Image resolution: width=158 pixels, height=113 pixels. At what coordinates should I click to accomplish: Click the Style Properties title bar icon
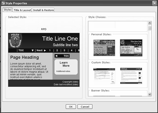click(x=3, y=3)
